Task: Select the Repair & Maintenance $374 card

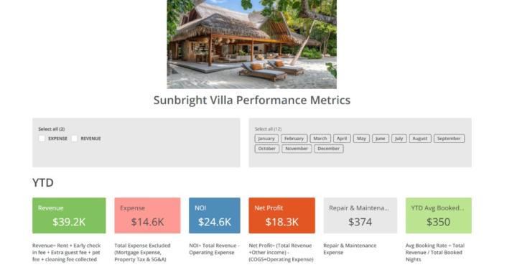Action: pos(360,215)
